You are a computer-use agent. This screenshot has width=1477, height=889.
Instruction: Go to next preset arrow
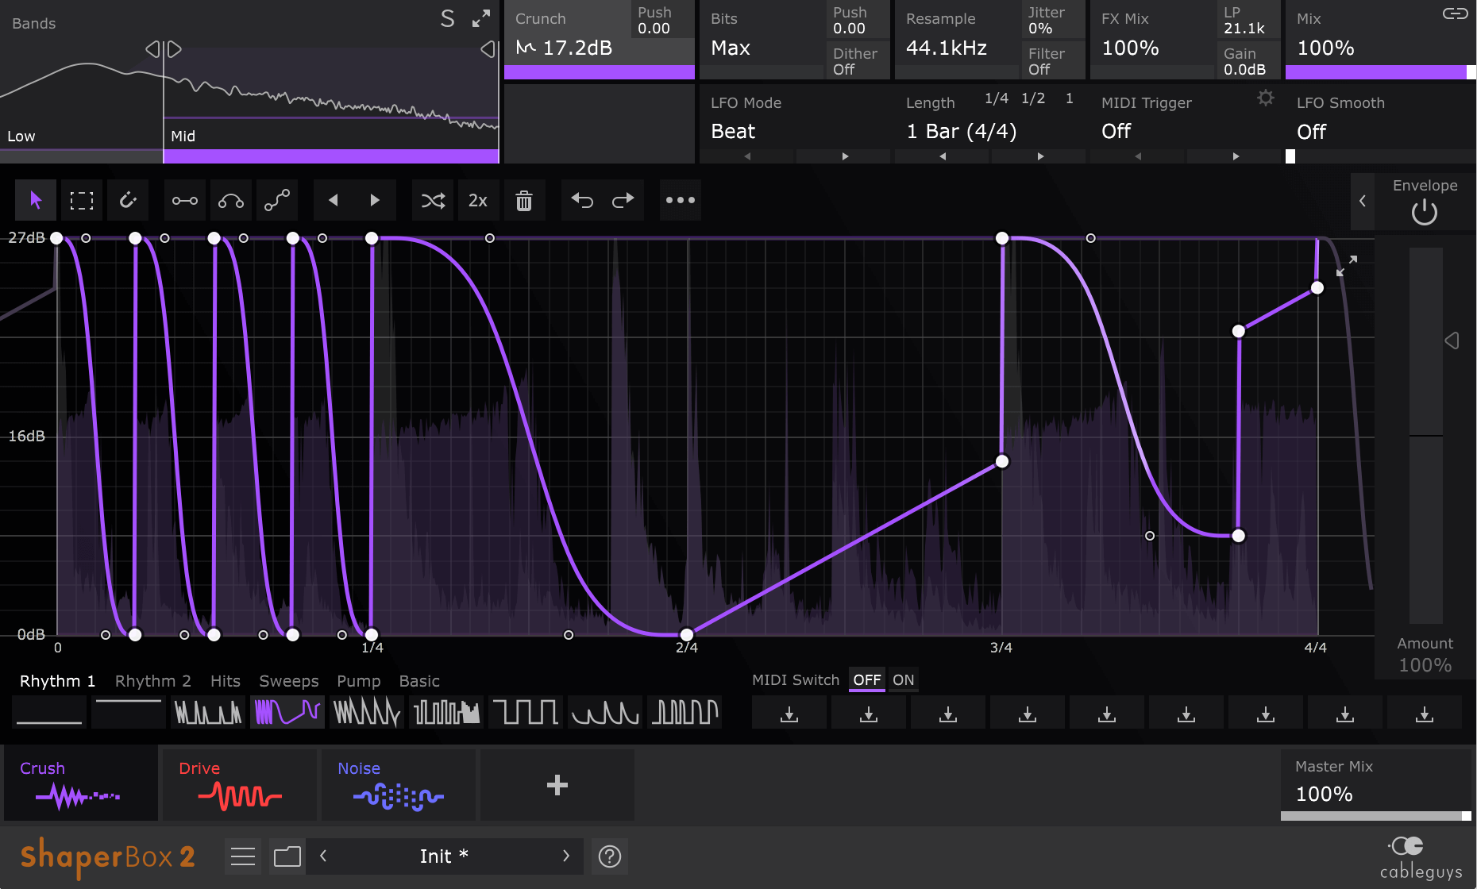click(x=565, y=856)
